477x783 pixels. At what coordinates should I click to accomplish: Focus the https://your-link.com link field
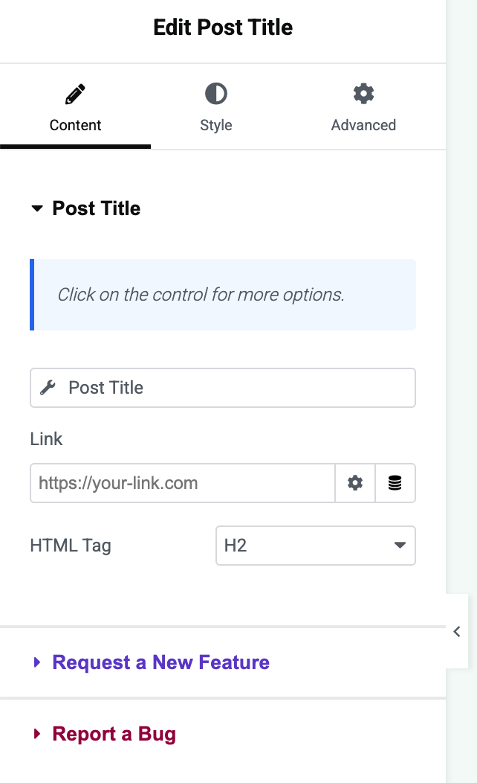[x=182, y=483]
